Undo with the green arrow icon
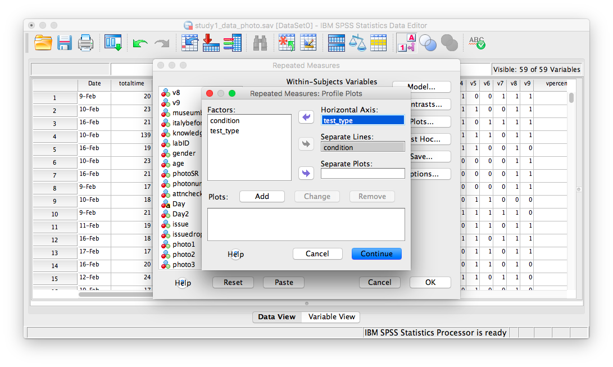Screen dimensions: 613x367 pyautogui.click(x=140, y=43)
